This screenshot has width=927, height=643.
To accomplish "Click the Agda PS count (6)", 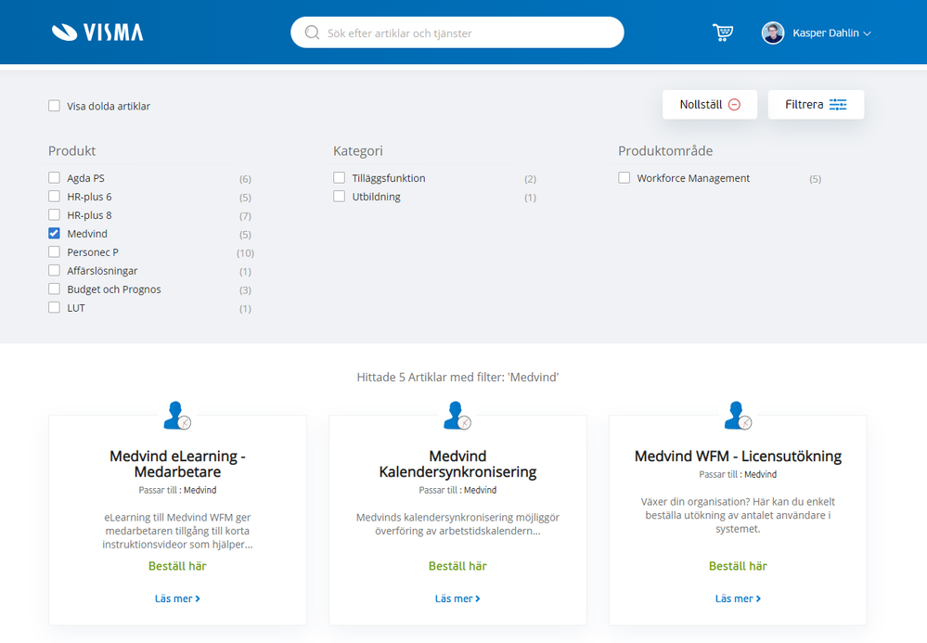I will pyautogui.click(x=245, y=178).
